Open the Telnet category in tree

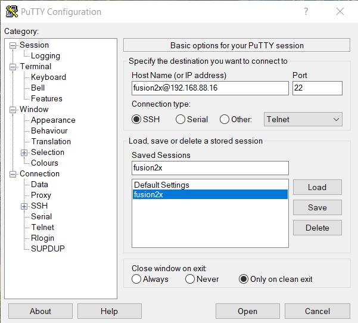(x=42, y=228)
